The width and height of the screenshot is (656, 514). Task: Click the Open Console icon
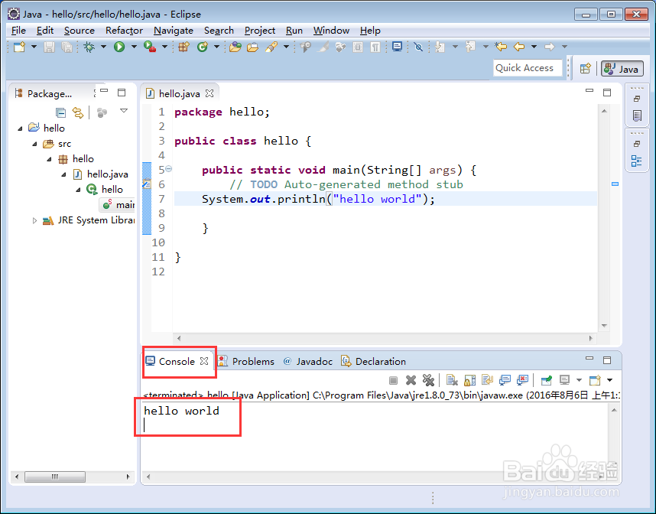click(x=595, y=380)
